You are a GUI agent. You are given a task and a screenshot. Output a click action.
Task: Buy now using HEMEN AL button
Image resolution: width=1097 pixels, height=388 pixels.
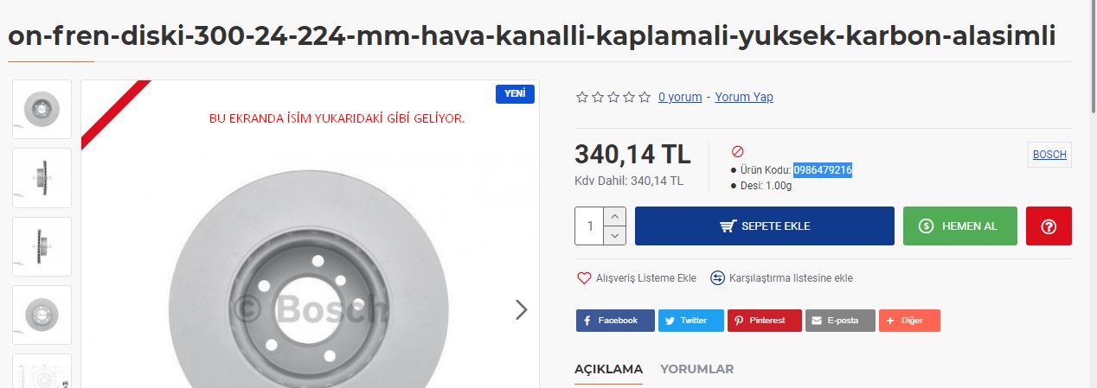point(960,226)
